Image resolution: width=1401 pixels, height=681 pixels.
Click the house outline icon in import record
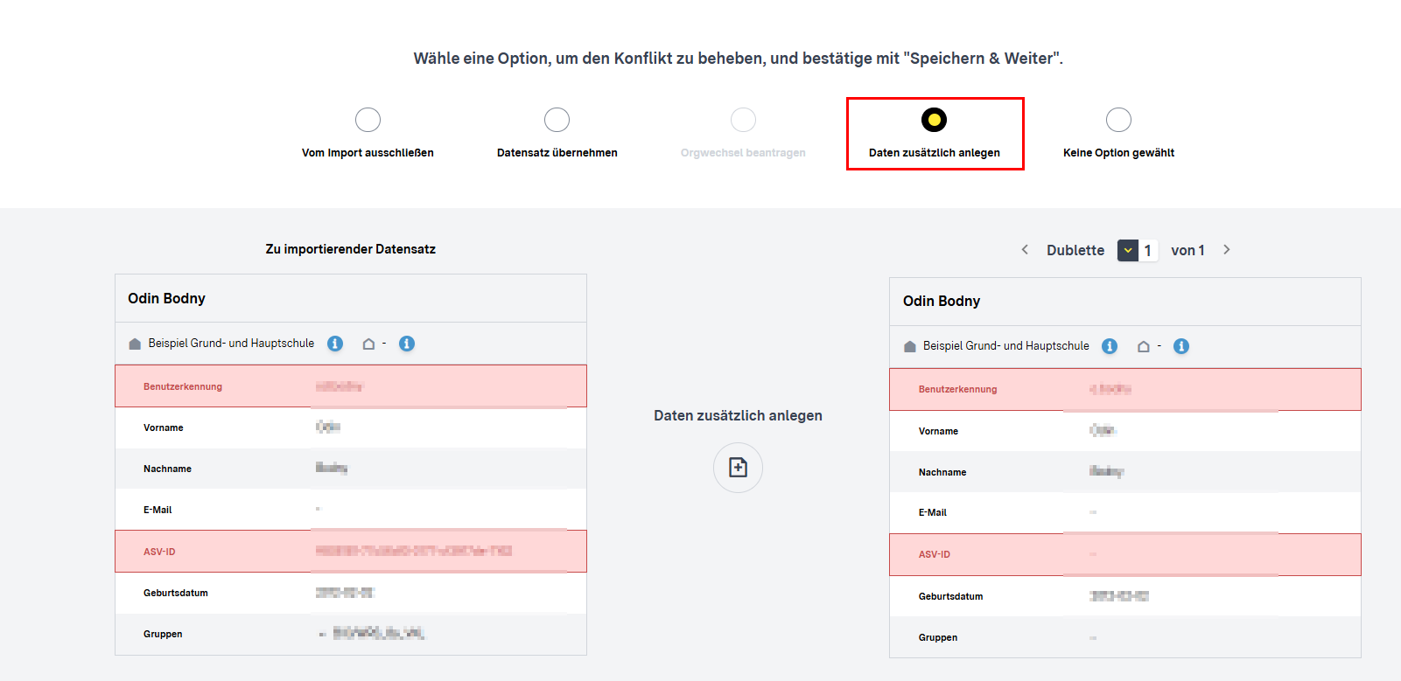368,344
